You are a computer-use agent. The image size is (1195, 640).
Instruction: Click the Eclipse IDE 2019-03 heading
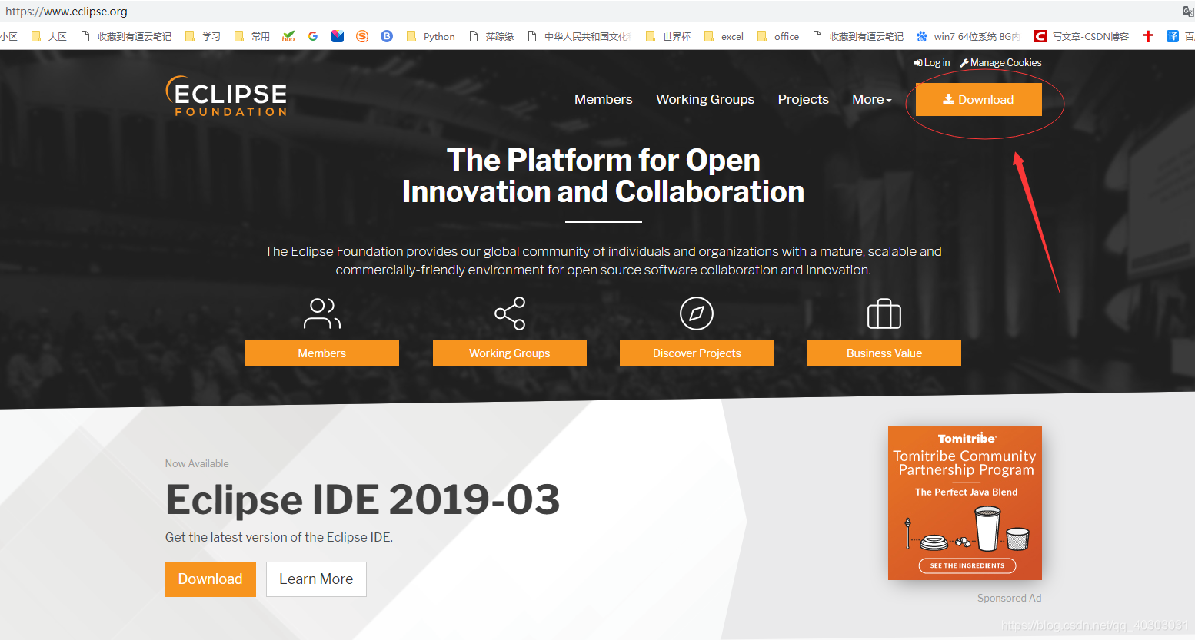[362, 499]
